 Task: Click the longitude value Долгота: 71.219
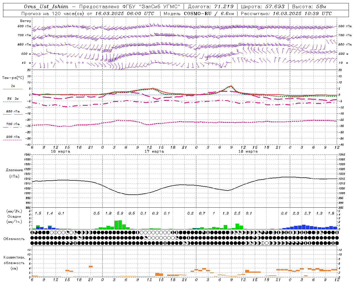tap(211, 7)
